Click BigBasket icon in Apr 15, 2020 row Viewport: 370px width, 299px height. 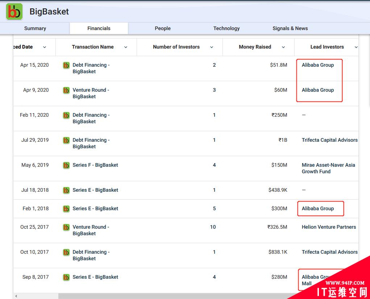(66, 65)
